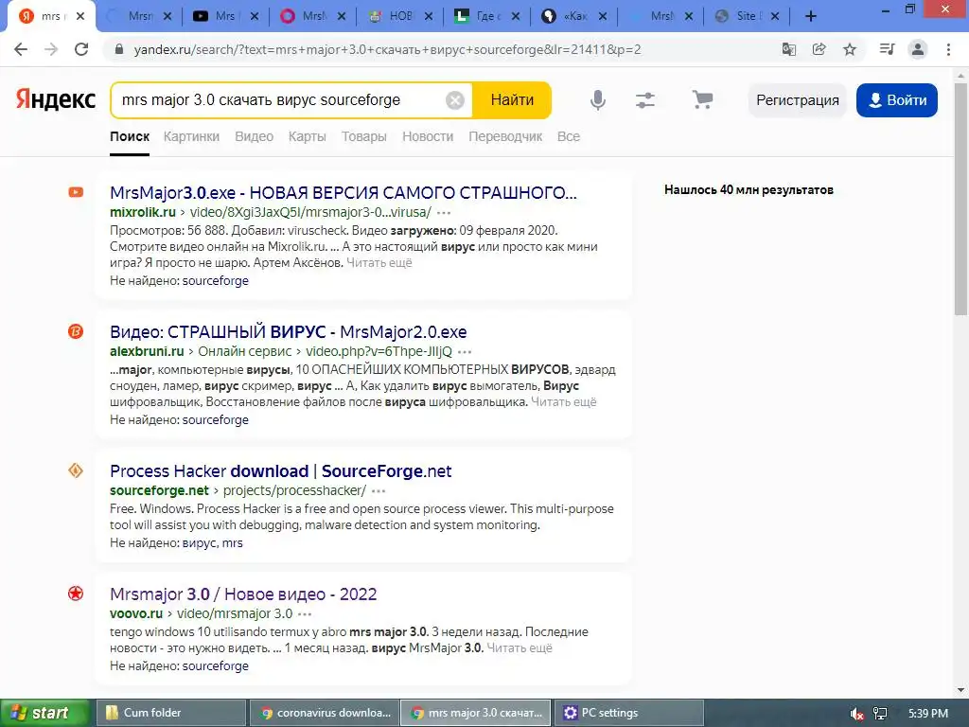Click the Найти search button
Image resolution: width=969 pixels, height=727 pixels.
point(512,100)
